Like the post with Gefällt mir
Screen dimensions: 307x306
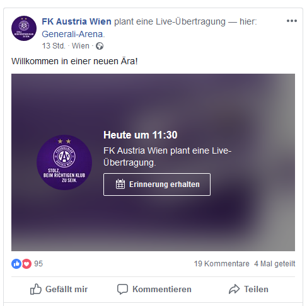pyautogui.click(x=59, y=289)
